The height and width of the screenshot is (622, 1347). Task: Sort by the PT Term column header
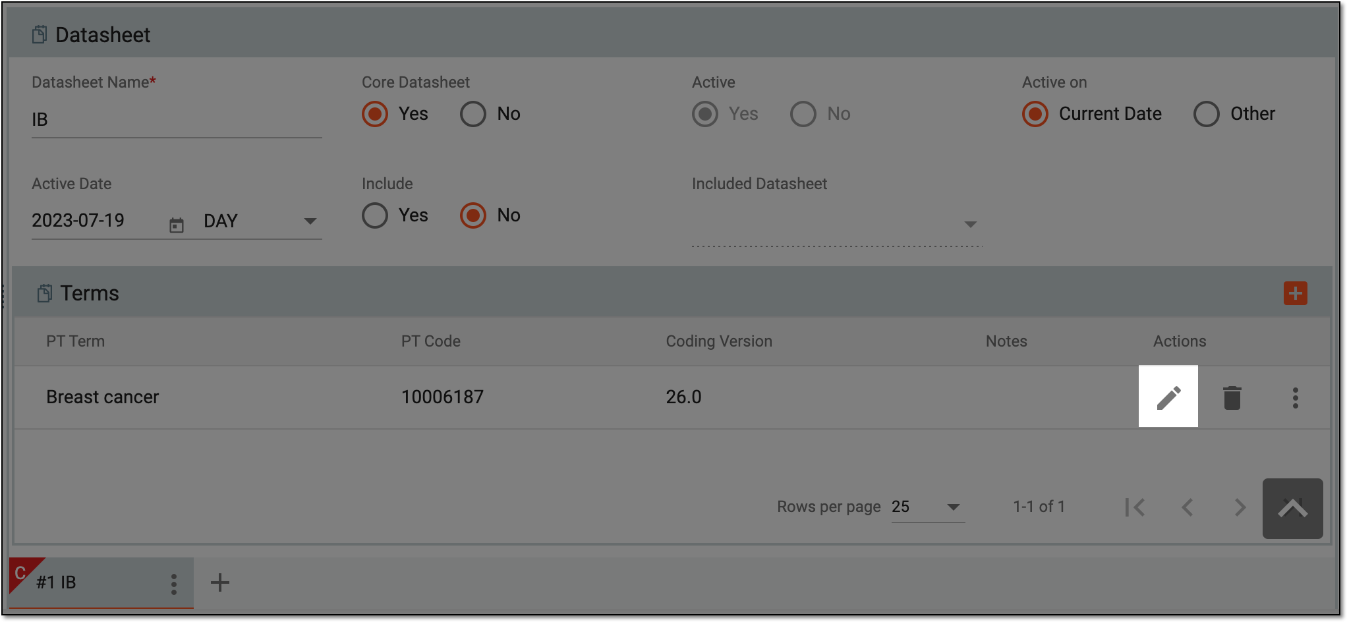coord(75,341)
